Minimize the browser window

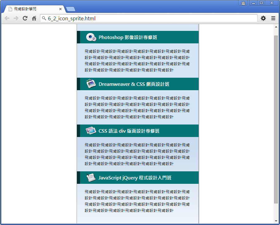254,3
